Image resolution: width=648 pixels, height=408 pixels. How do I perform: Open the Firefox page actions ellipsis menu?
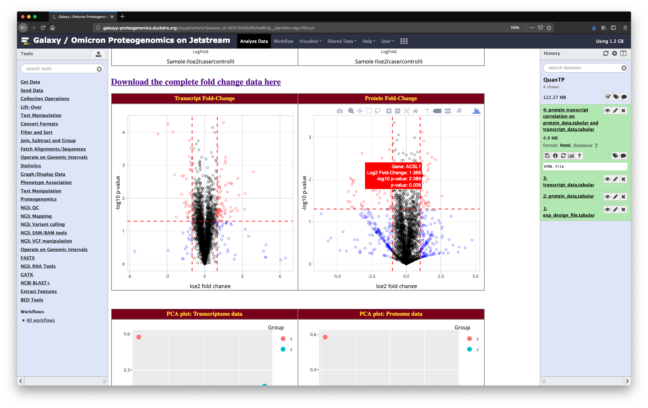tap(532, 28)
